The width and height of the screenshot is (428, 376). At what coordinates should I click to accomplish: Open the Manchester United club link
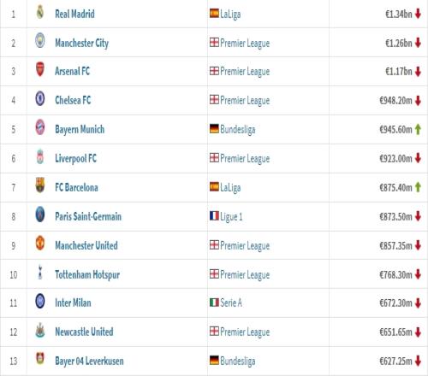[x=86, y=245]
